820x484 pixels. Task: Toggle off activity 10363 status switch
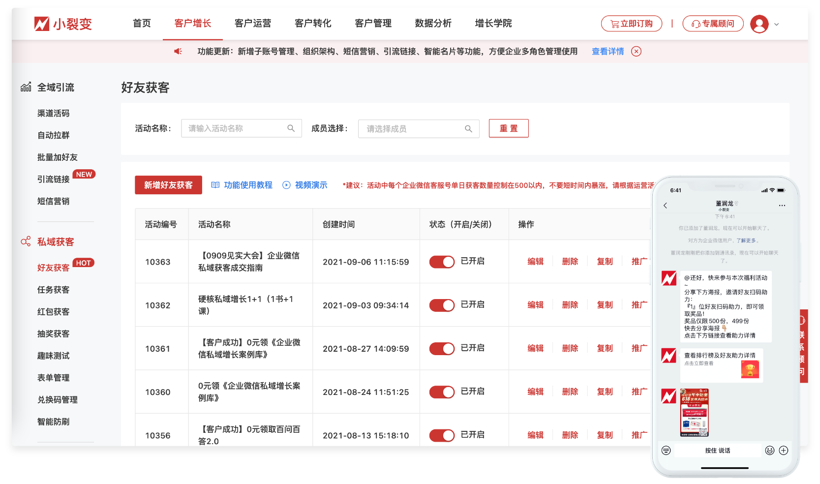pos(442,262)
